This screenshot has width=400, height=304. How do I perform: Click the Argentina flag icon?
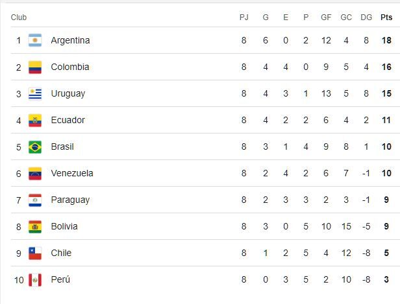pos(35,41)
